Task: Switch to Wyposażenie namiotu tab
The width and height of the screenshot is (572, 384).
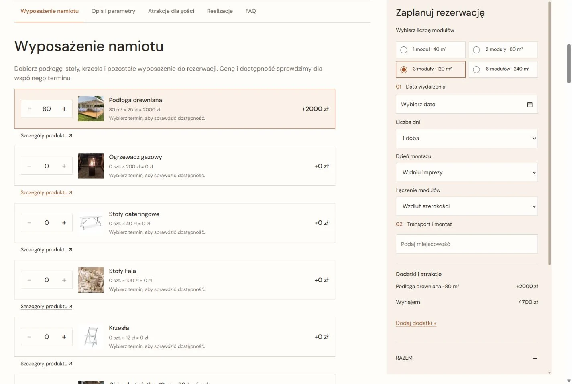Action: [50, 11]
